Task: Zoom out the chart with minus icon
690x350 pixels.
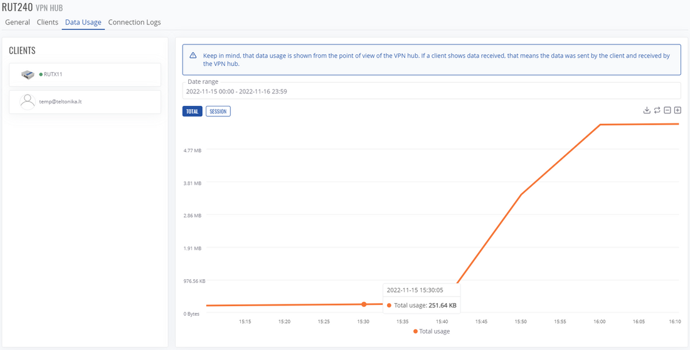Action: tap(667, 110)
